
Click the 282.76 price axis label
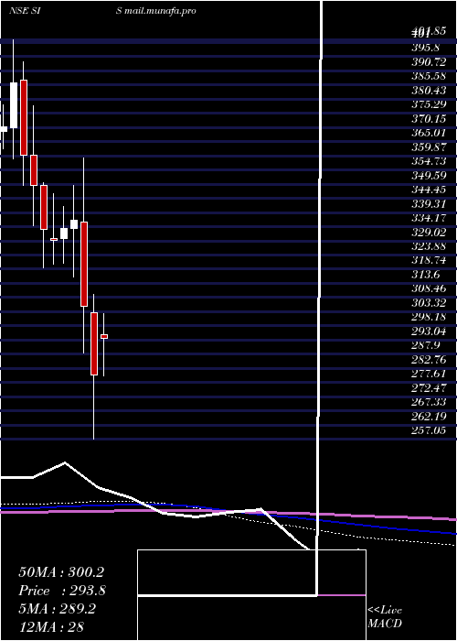point(430,359)
